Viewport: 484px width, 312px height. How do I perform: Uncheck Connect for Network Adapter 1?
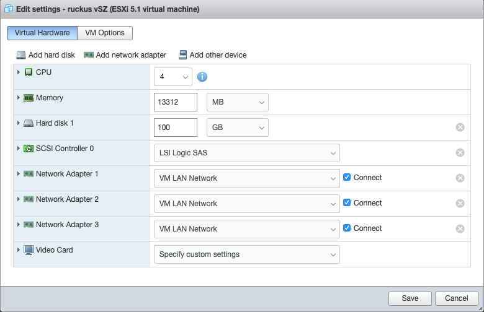point(347,178)
